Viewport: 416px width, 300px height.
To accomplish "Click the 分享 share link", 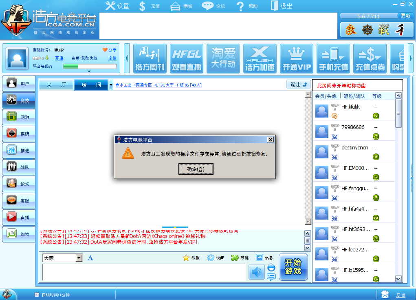I will pyautogui.click(x=112, y=50).
